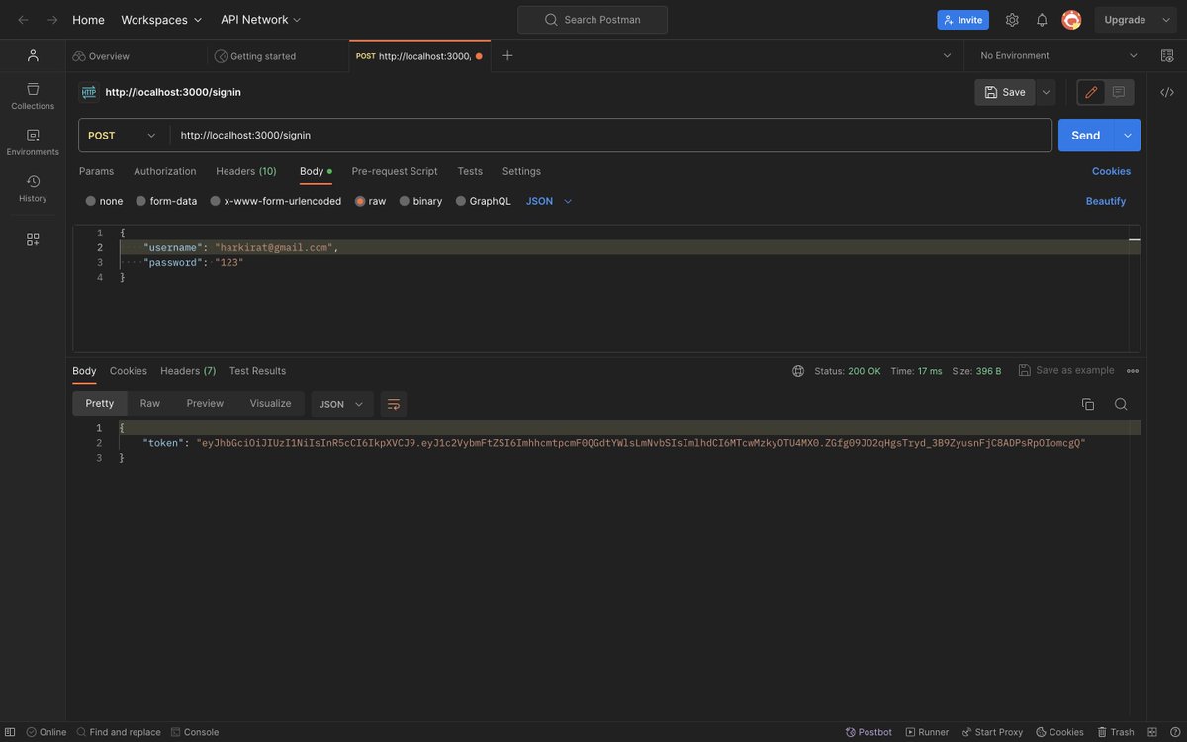
Task: Click the globe network icon beside Status
Action: (798, 371)
